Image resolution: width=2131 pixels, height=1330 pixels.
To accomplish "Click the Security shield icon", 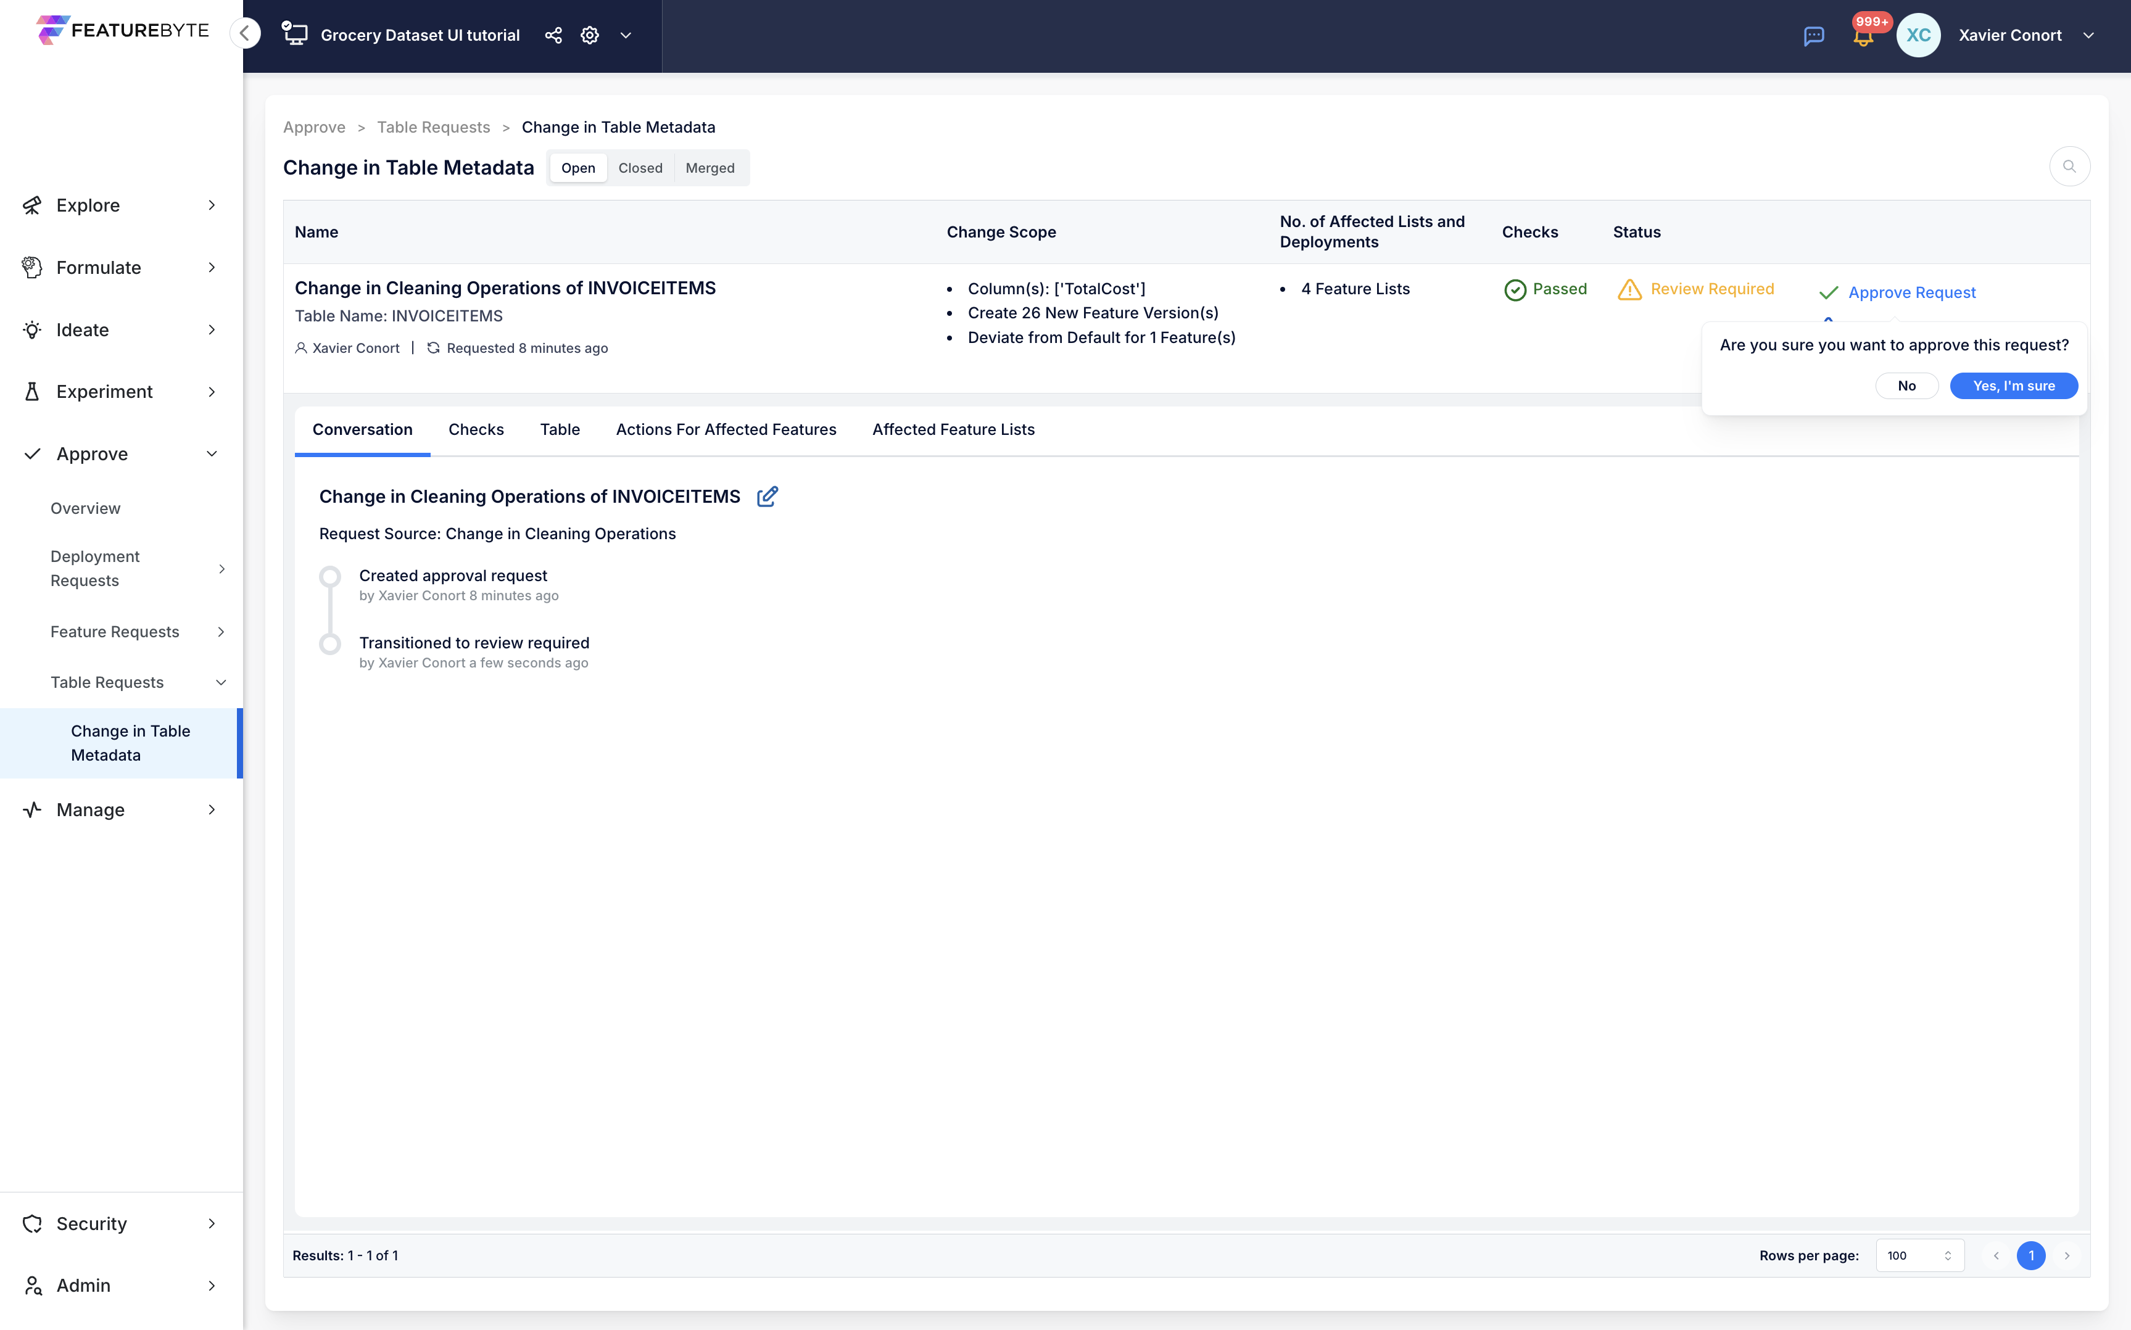I will 33,1223.
